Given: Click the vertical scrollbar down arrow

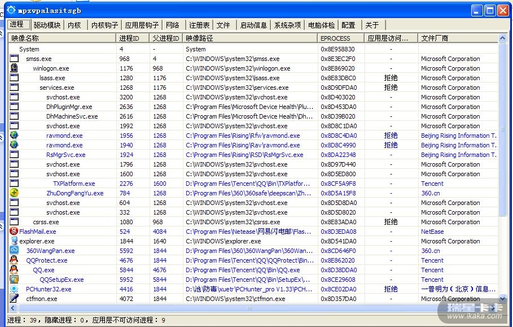Looking at the screenshot, I should (502, 298).
